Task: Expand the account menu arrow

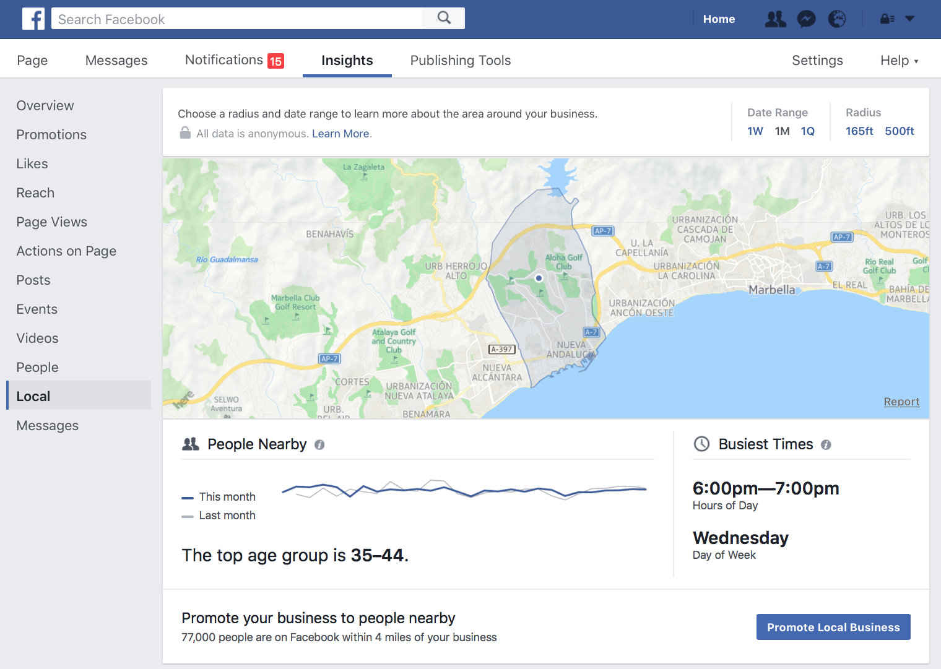Action: click(909, 19)
